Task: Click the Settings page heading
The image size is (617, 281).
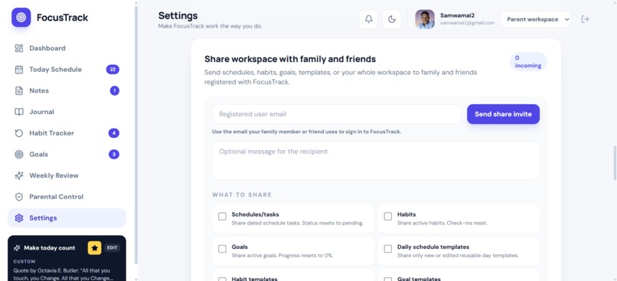Action: [178, 16]
